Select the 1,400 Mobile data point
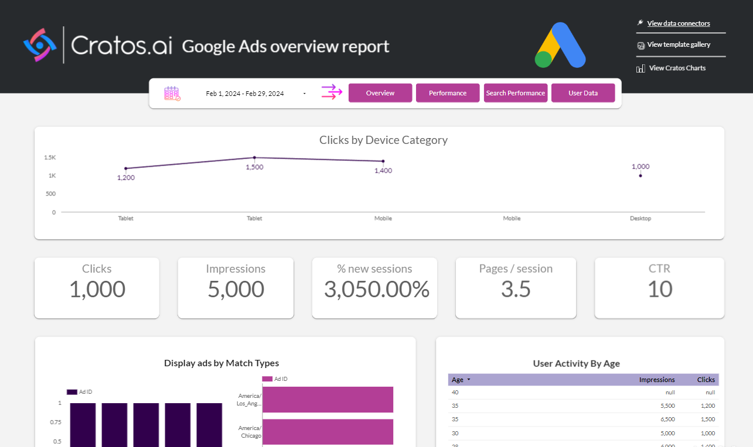Screen dimensions: 753x447 (x=383, y=161)
